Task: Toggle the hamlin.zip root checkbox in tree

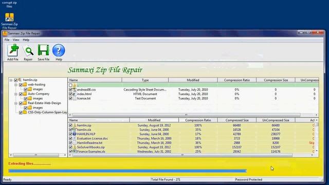Action: (15, 80)
